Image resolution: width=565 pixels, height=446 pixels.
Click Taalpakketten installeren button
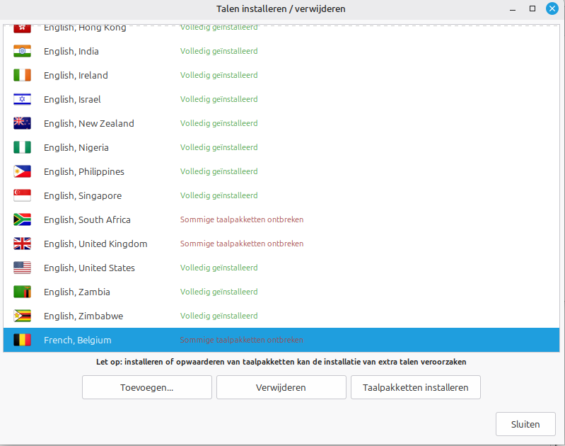(416, 387)
